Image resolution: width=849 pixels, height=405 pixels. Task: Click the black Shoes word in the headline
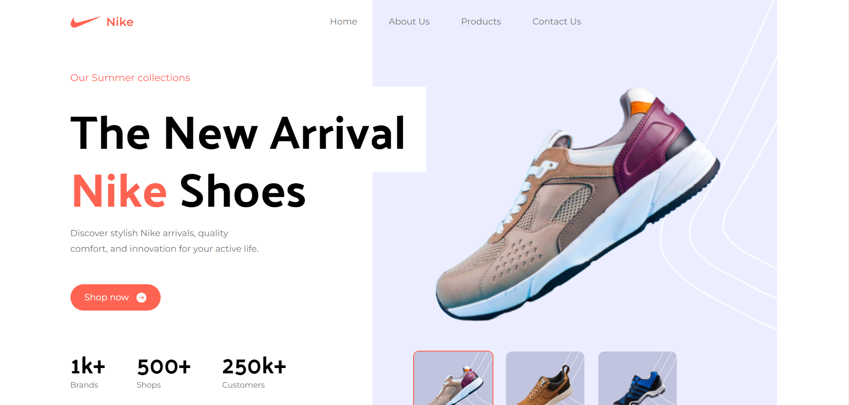[243, 191]
